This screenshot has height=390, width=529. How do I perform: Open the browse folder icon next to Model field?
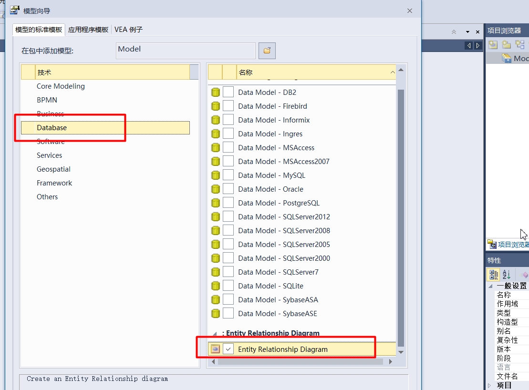pyautogui.click(x=267, y=51)
